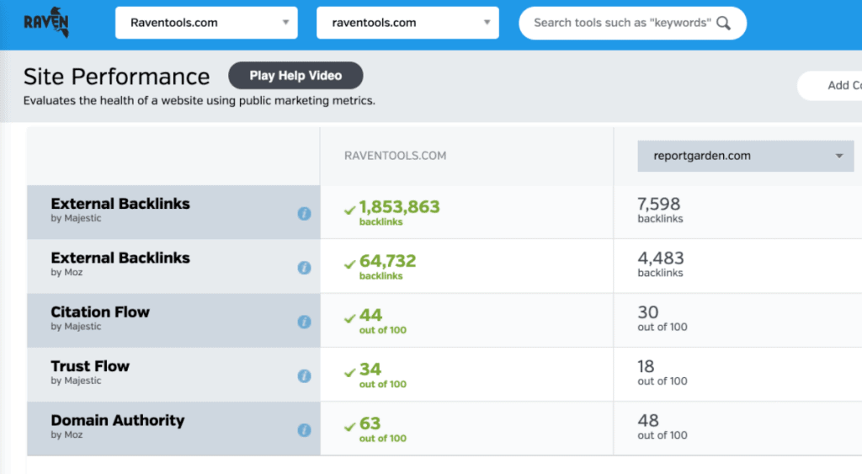Expand the raventools.com campaign dropdown

tap(407, 23)
